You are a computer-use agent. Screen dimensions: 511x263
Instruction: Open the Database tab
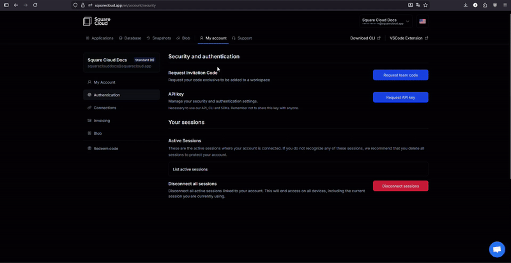(x=130, y=38)
